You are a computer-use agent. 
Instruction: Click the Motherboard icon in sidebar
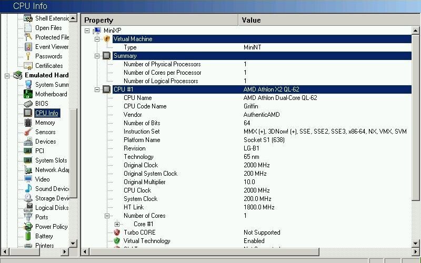(x=28, y=94)
